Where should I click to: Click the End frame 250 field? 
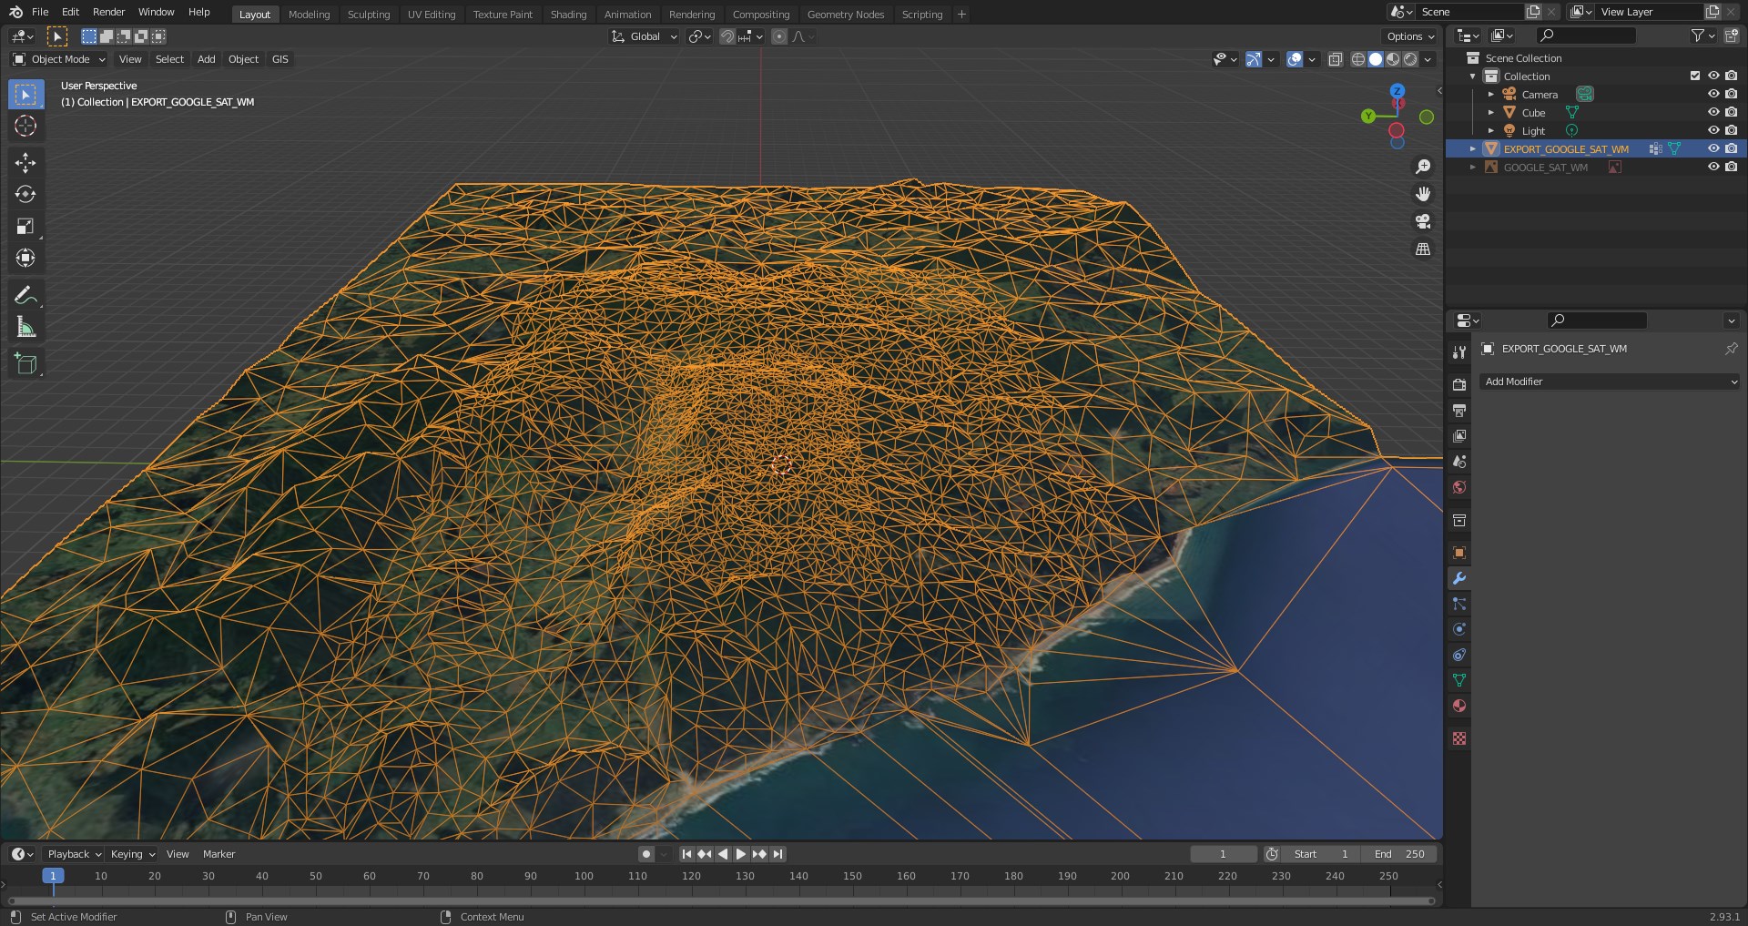coord(1399,854)
